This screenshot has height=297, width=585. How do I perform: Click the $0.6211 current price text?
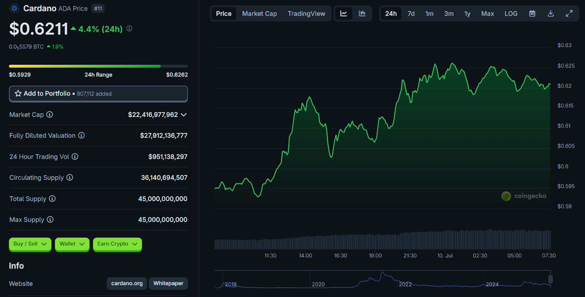[39, 29]
